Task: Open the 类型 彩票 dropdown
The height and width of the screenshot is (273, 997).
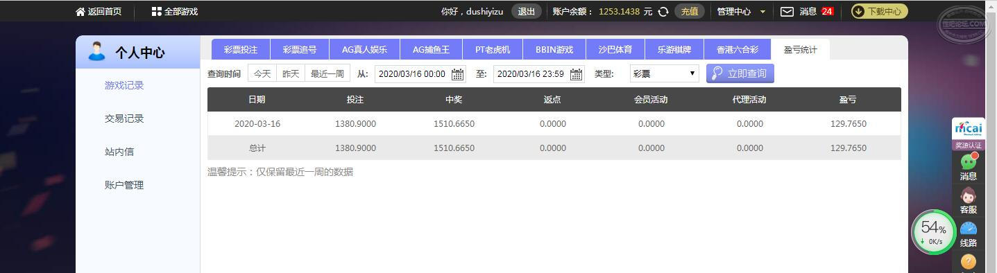Action: [x=664, y=73]
